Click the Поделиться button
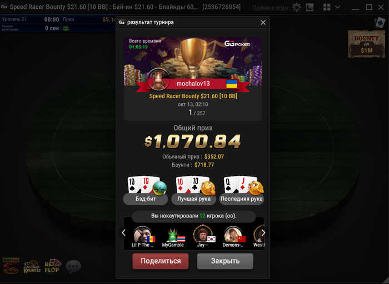389x284 pixels. tap(161, 261)
